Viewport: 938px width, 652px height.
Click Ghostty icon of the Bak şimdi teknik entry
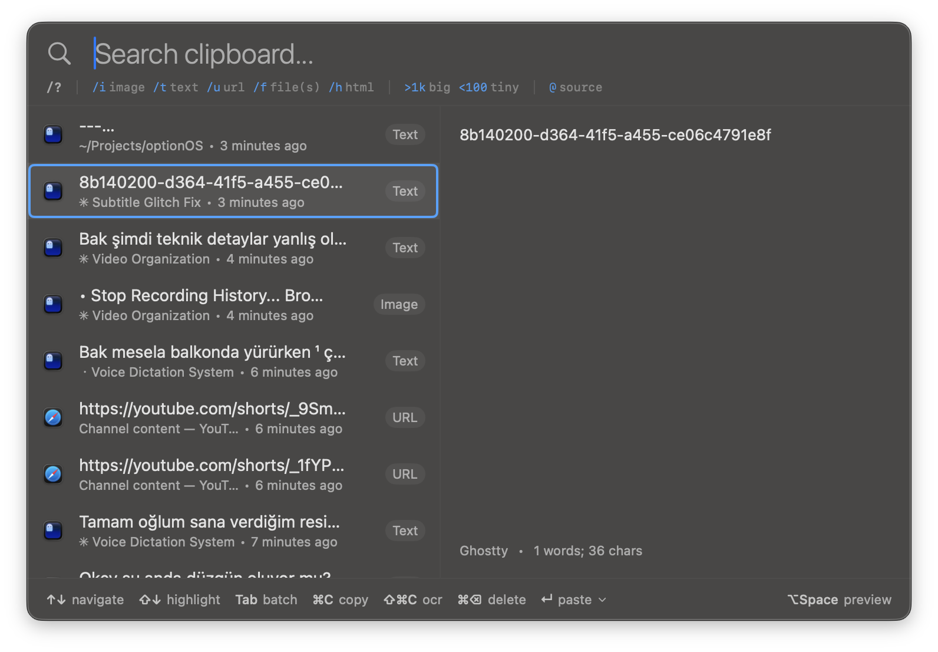pos(54,248)
